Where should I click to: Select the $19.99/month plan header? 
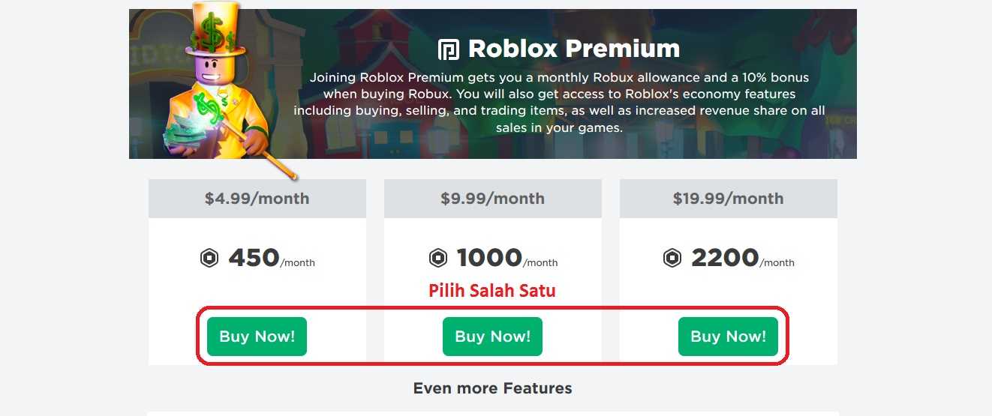[x=729, y=199]
